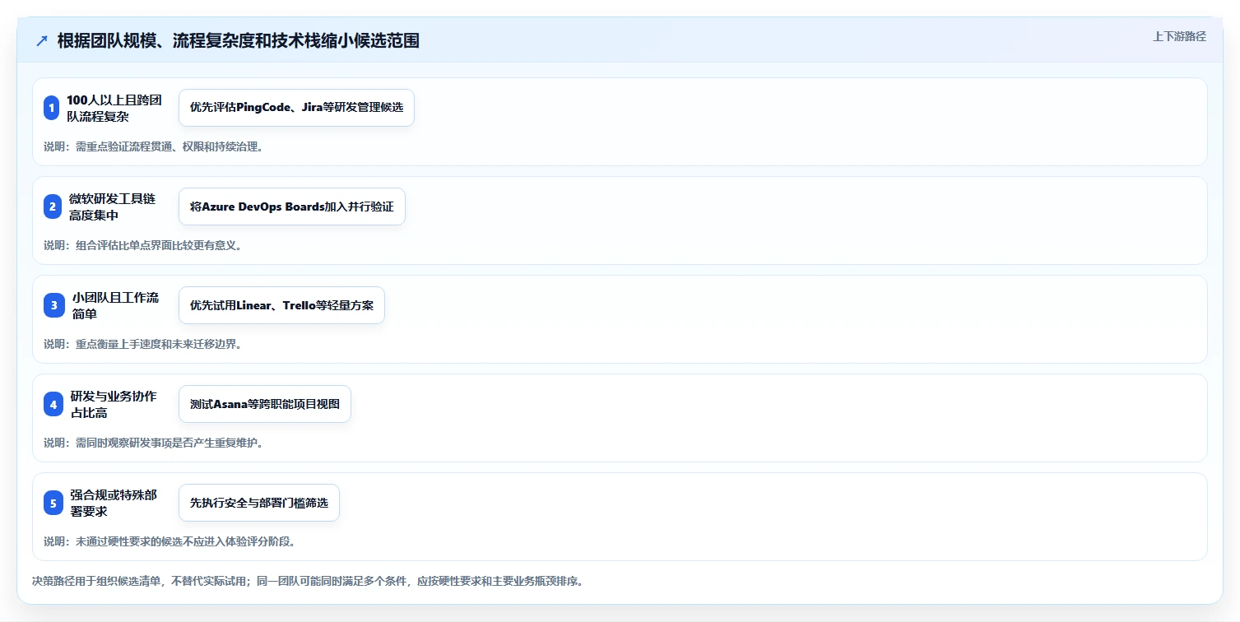The height and width of the screenshot is (622, 1240).
Task: Click the note 未通过硬性要求的候选不应进入体验评分阶段
Action: (x=170, y=541)
